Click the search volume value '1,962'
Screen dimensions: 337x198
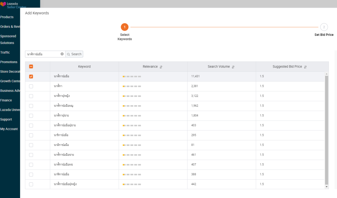pos(195,106)
